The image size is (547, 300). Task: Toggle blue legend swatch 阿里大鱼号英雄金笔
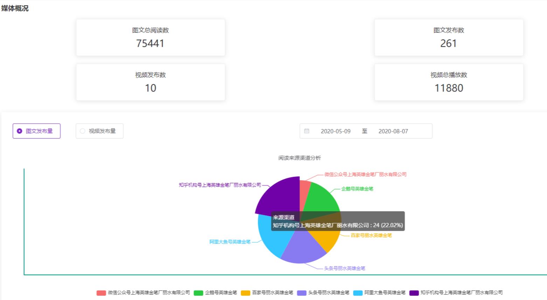coord(358,293)
